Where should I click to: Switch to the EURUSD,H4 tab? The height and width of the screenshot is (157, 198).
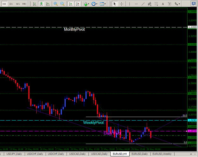point(120,154)
